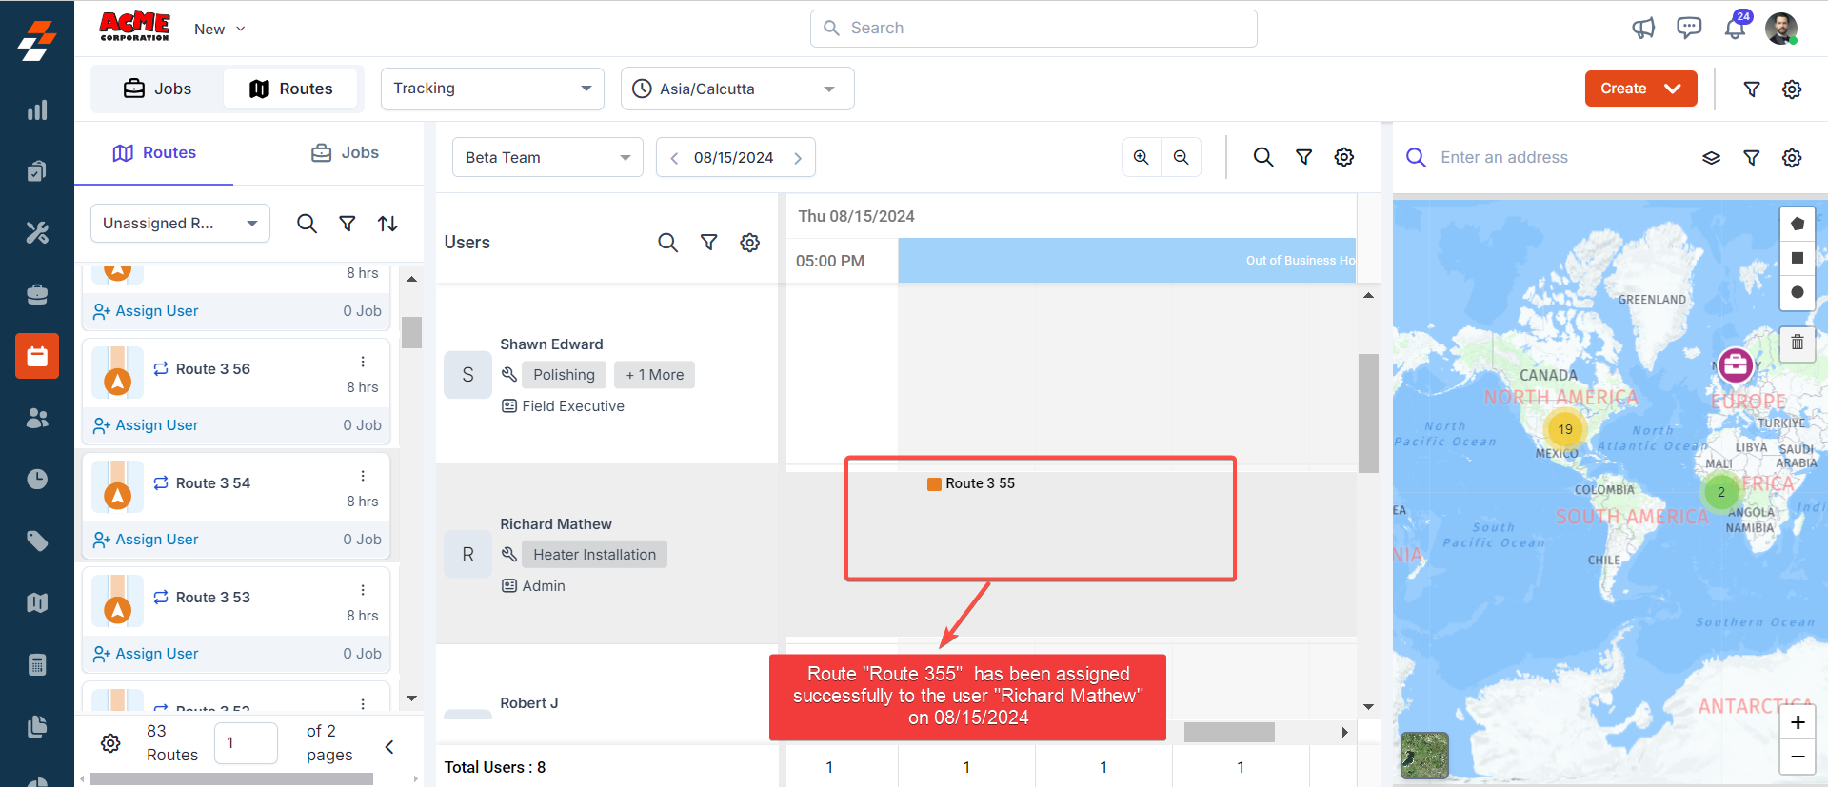This screenshot has height=787, width=1828.
Task: Open the user profile avatar
Action: coord(1781,29)
